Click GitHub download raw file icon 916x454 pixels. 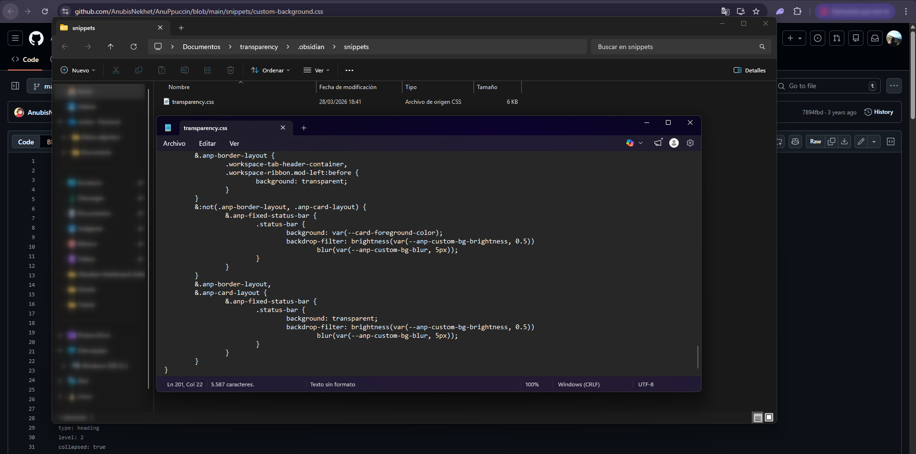point(844,141)
